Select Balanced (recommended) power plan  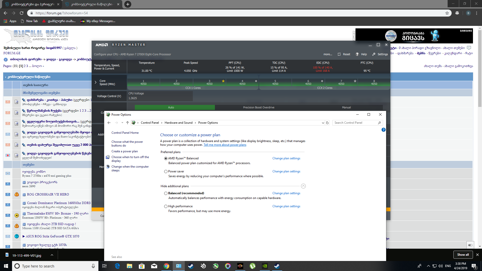pos(166,193)
